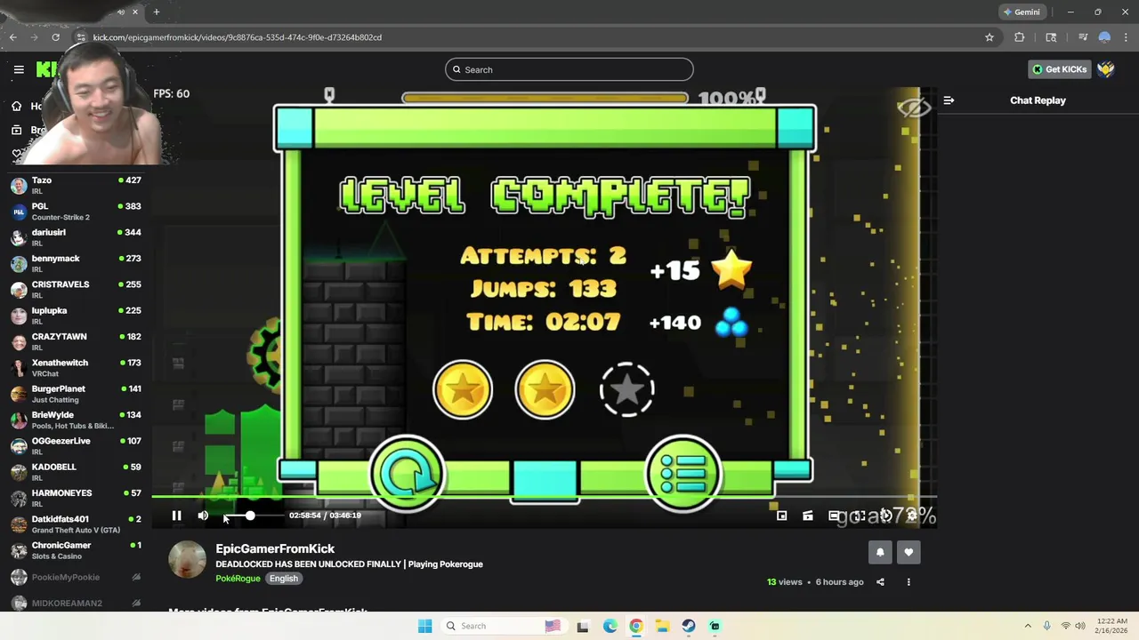This screenshot has width=1139, height=640.
Task: Seek on the video progress bar
Action: (x=544, y=497)
